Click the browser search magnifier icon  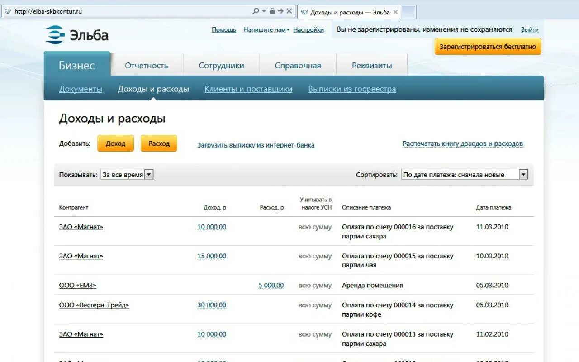click(x=256, y=11)
